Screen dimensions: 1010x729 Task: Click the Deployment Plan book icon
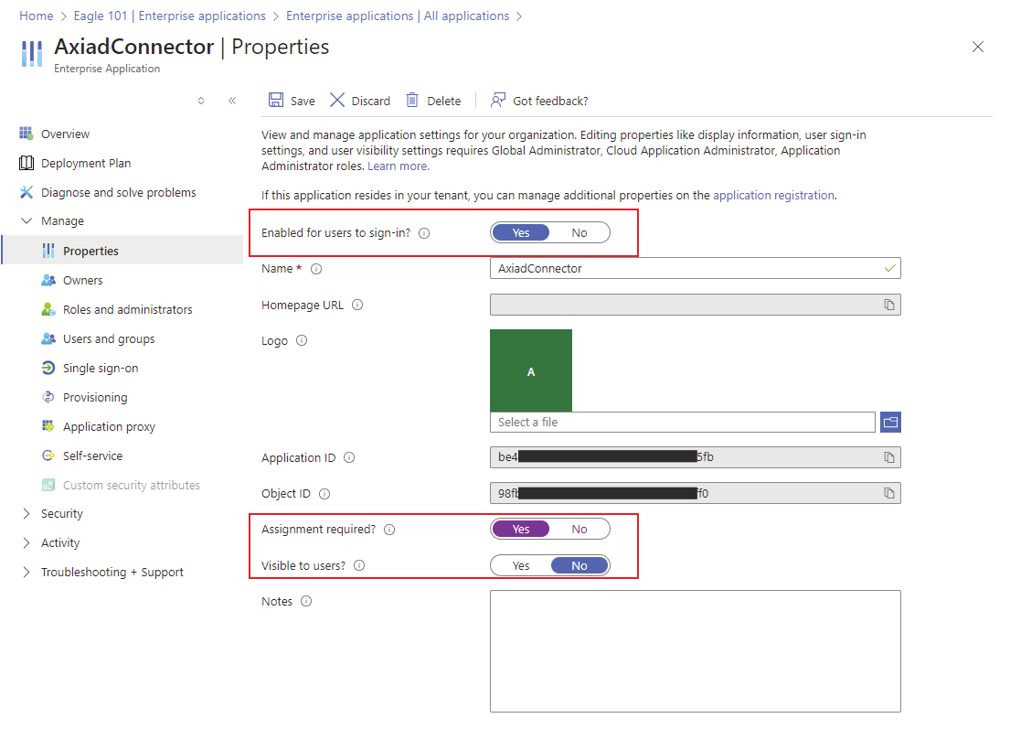[27, 163]
